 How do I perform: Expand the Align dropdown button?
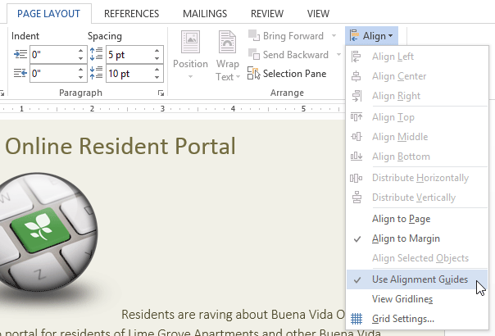click(373, 36)
